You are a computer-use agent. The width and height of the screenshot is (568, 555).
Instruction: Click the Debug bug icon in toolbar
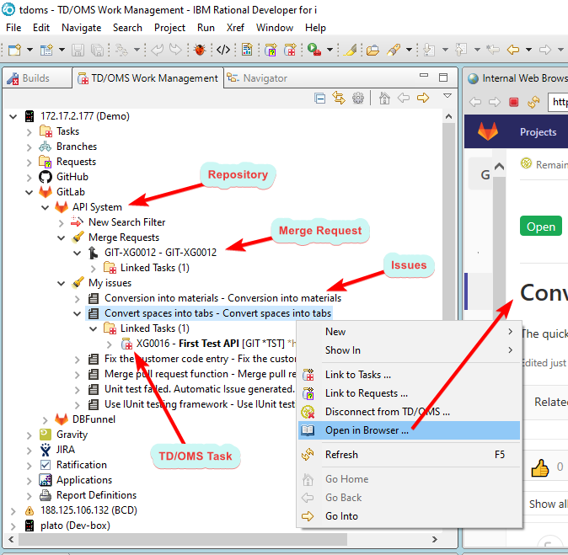[200, 50]
